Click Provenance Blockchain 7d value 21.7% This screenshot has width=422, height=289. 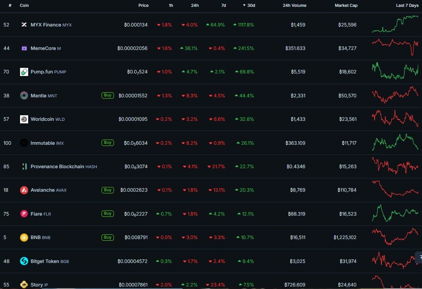coord(216,166)
